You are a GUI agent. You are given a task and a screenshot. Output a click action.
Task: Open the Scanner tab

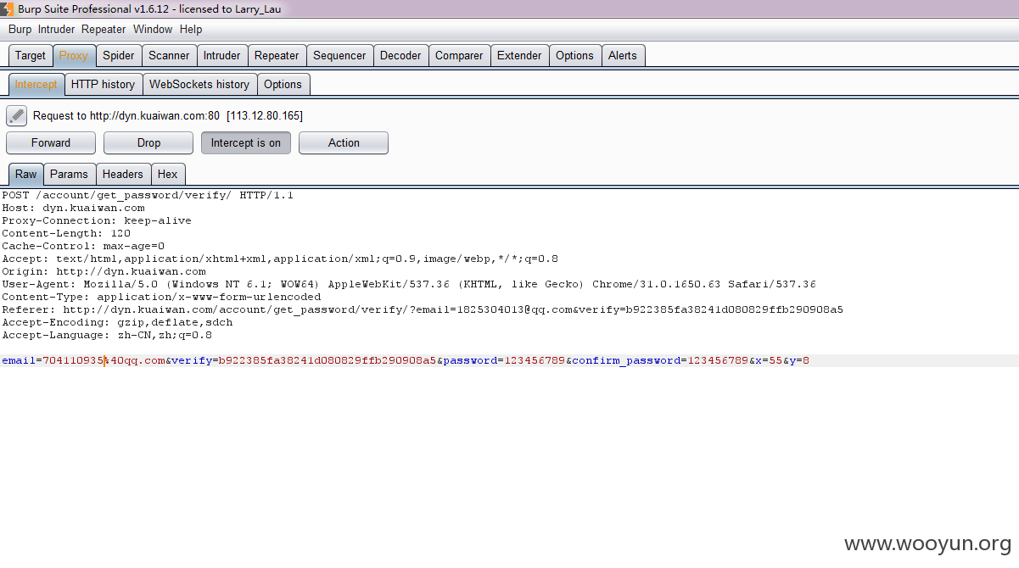point(170,56)
